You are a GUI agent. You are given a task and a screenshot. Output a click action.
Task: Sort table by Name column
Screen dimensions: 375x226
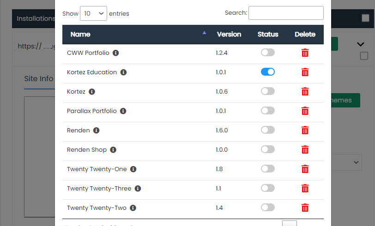tap(138, 35)
